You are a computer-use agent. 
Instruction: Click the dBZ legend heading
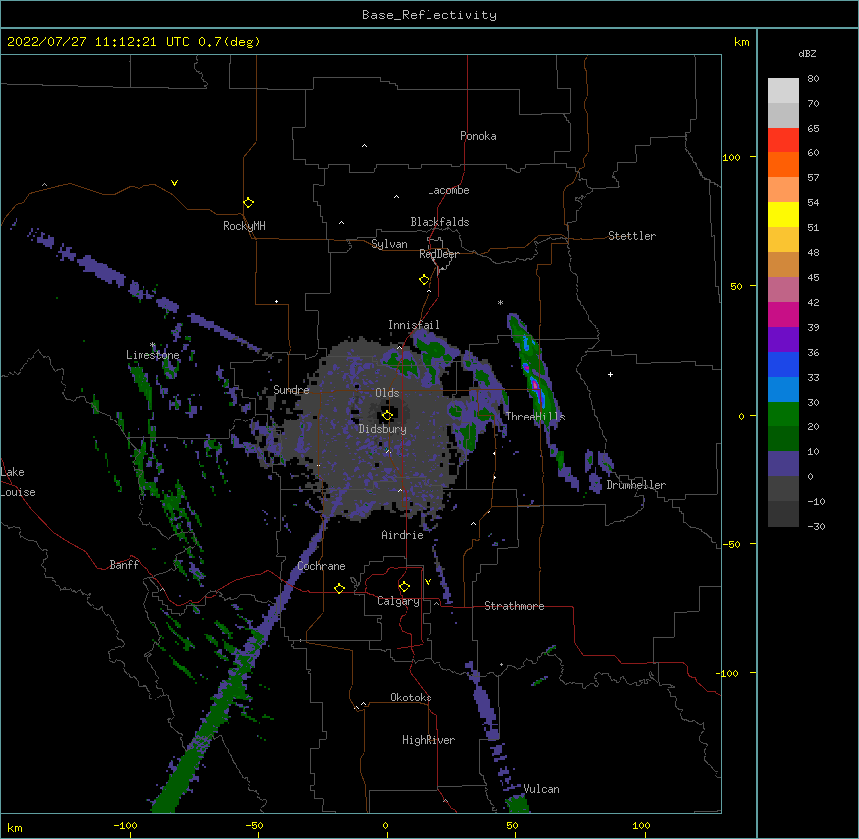(807, 54)
